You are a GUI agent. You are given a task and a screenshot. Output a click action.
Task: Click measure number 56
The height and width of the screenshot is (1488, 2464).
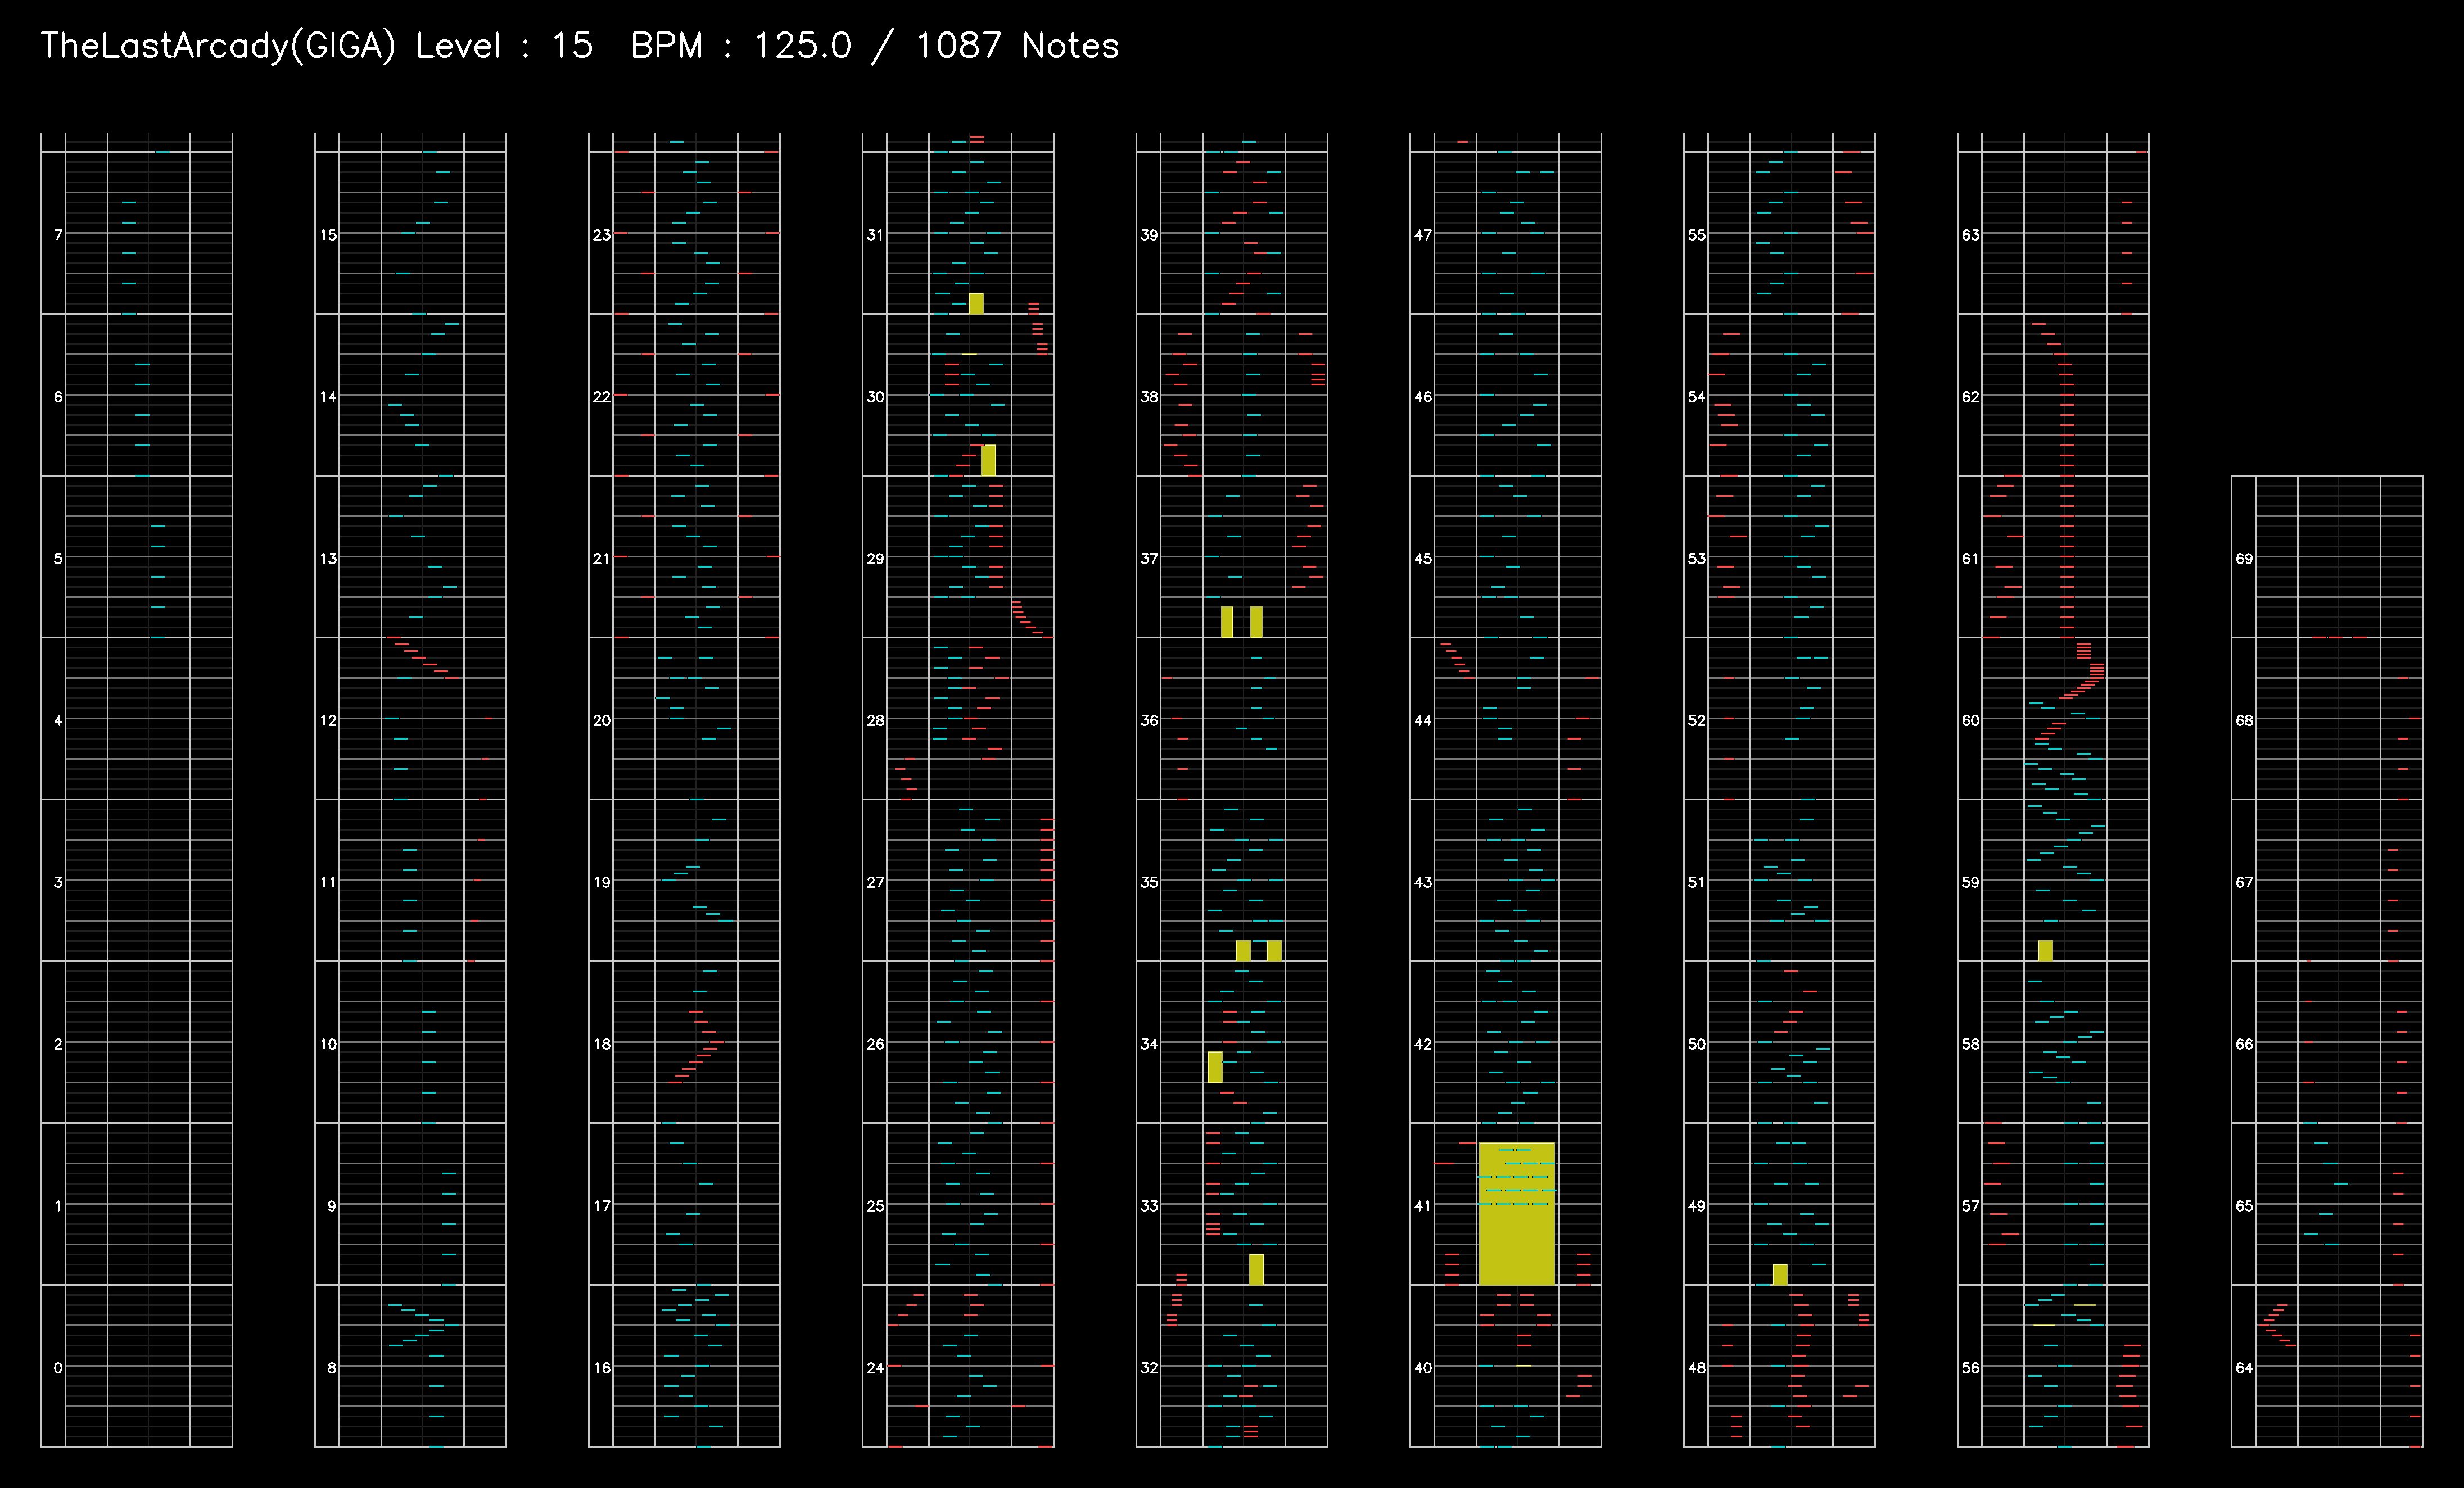point(1971,1367)
